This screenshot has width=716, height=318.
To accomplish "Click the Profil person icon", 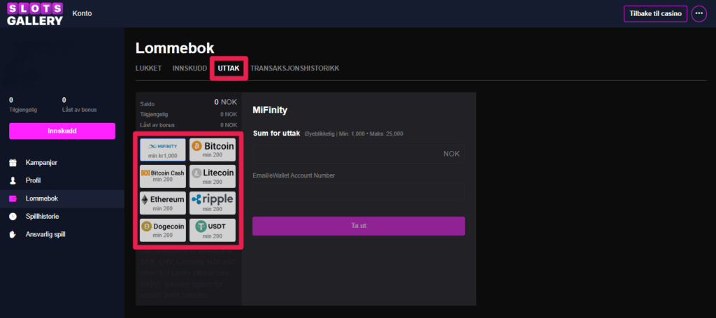I will point(13,181).
